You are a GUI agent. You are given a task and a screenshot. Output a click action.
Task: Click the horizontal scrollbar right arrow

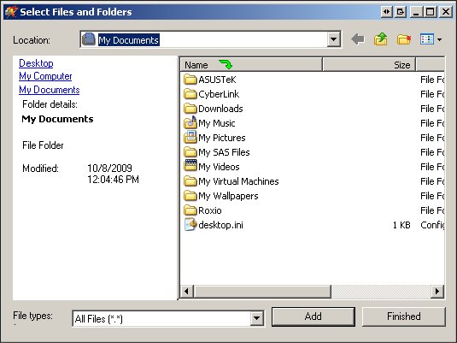tap(437, 291)
